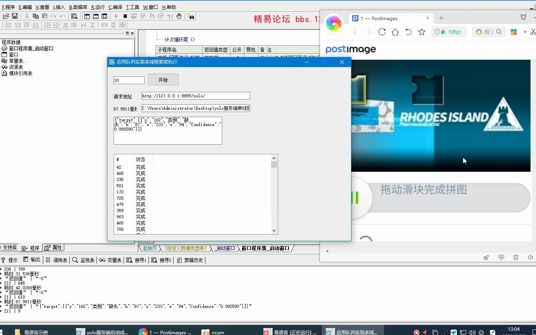The width and height of the screenshot is (536, 335).
Task: Switch to the 调用表 tab
Action: tap(57, 260)
